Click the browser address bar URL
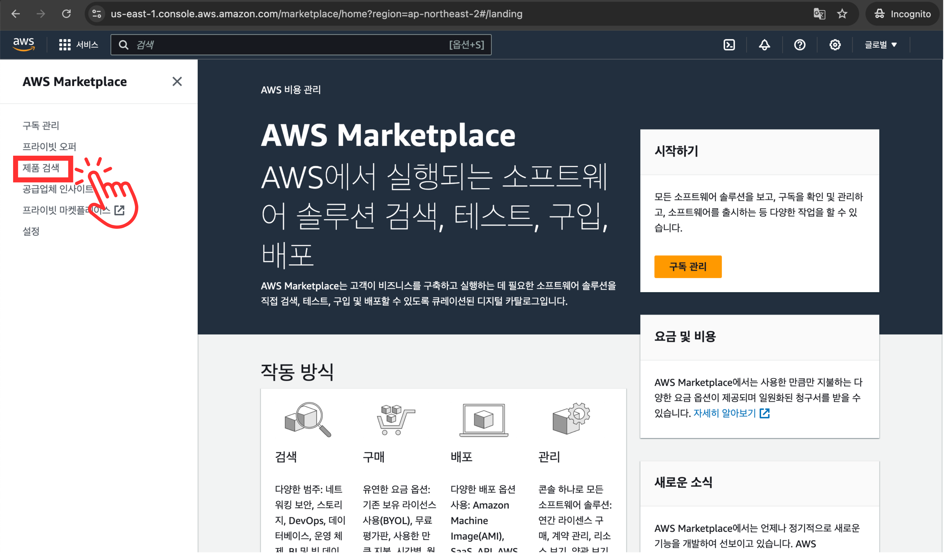944x553 pixels. [x=317, y=14]
